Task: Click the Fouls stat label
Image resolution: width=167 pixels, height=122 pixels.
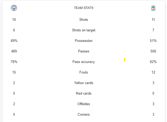Action: tap(84, 72)
